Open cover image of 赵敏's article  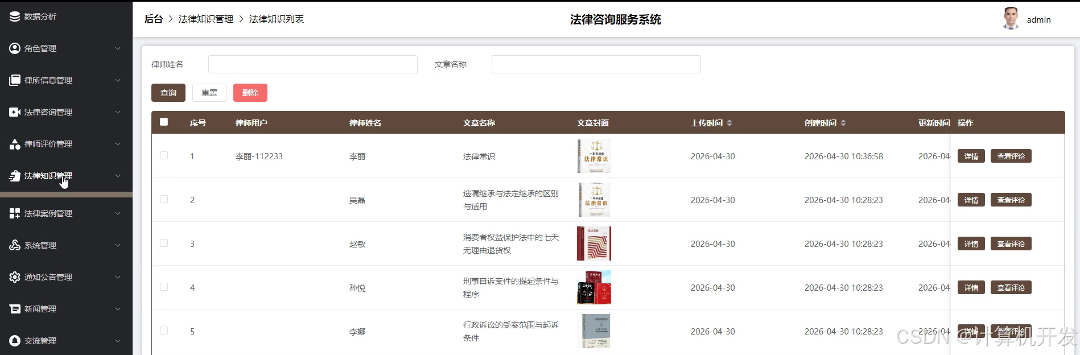click(594, 243)
